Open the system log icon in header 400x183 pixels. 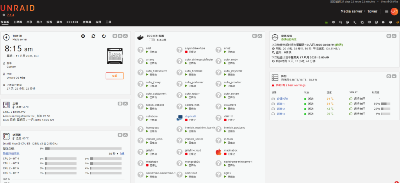click(383, 22)
